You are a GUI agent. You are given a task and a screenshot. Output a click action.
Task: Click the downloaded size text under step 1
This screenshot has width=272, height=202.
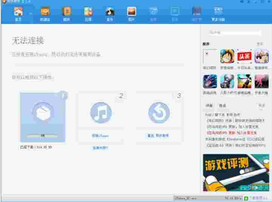coord(36,147)
